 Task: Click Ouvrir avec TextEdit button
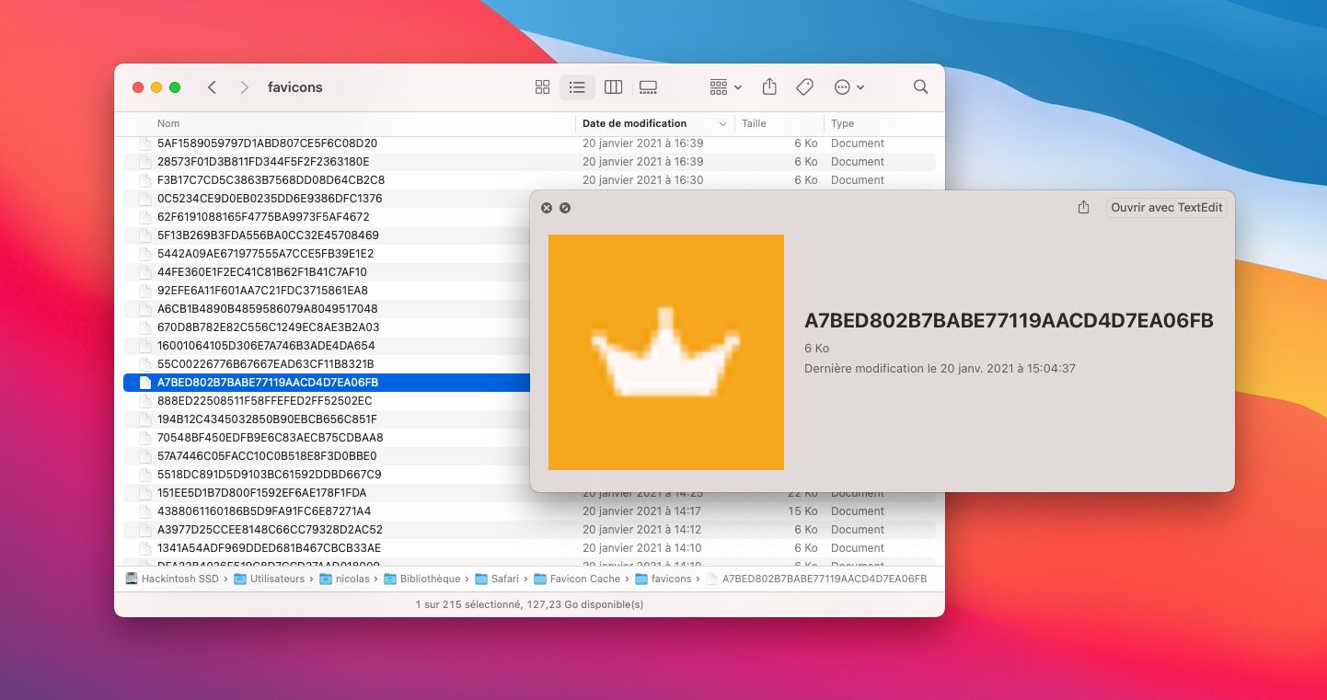(x=1166, y=208)
